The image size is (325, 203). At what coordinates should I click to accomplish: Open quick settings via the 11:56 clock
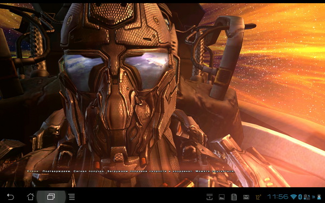[278, 197]
